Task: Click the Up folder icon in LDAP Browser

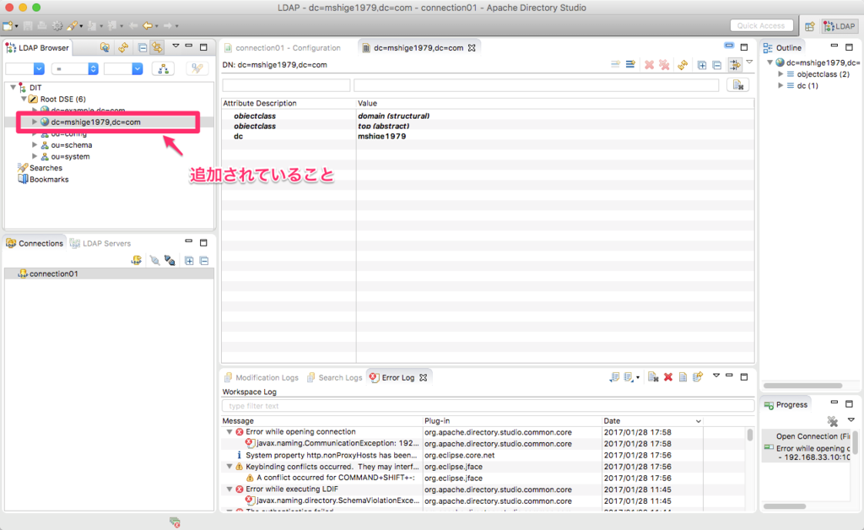Action: 104,48
